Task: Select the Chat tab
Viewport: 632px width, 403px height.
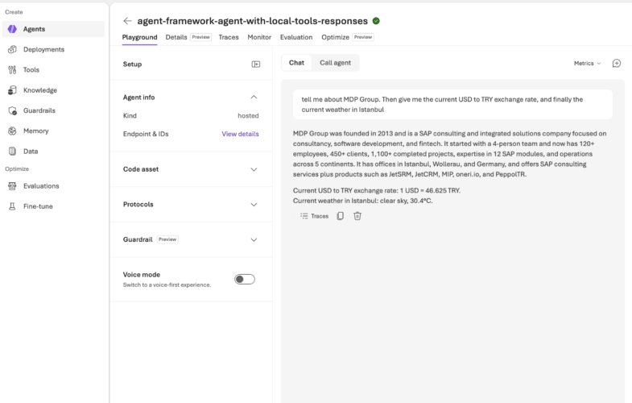Action: point(296,63)
